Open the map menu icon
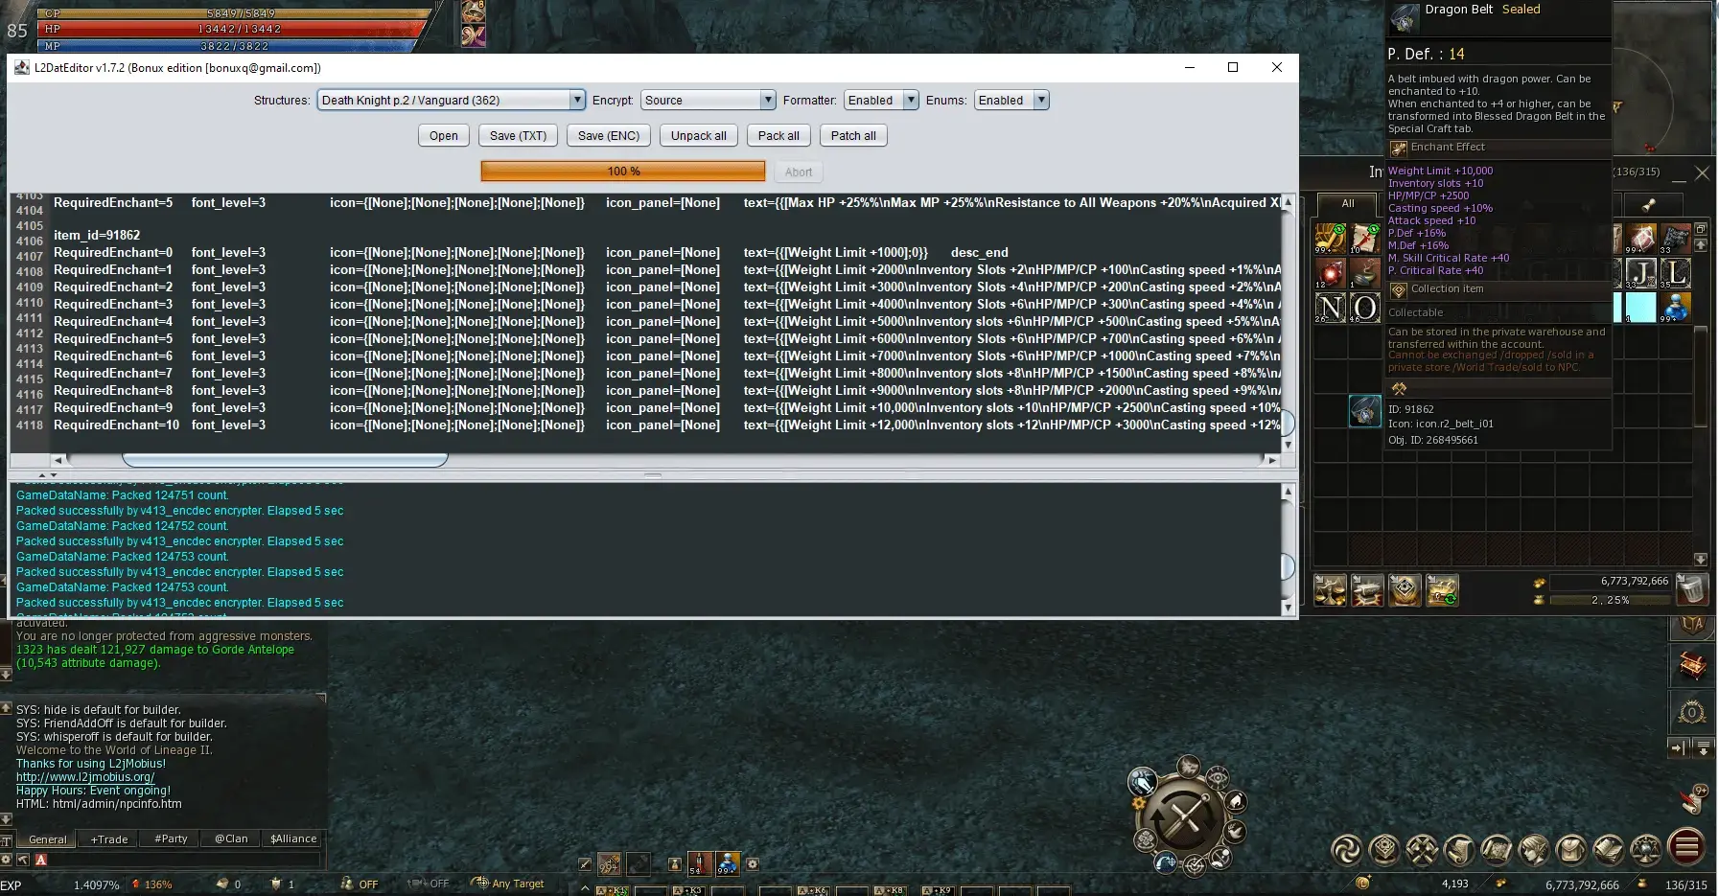Screen dimensions: 1719x896 (1497, 849)
